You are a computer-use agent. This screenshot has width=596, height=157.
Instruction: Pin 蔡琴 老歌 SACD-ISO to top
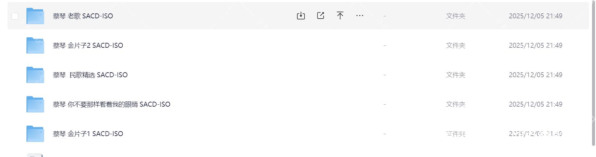pyautogui.click(x=340, y=16)
